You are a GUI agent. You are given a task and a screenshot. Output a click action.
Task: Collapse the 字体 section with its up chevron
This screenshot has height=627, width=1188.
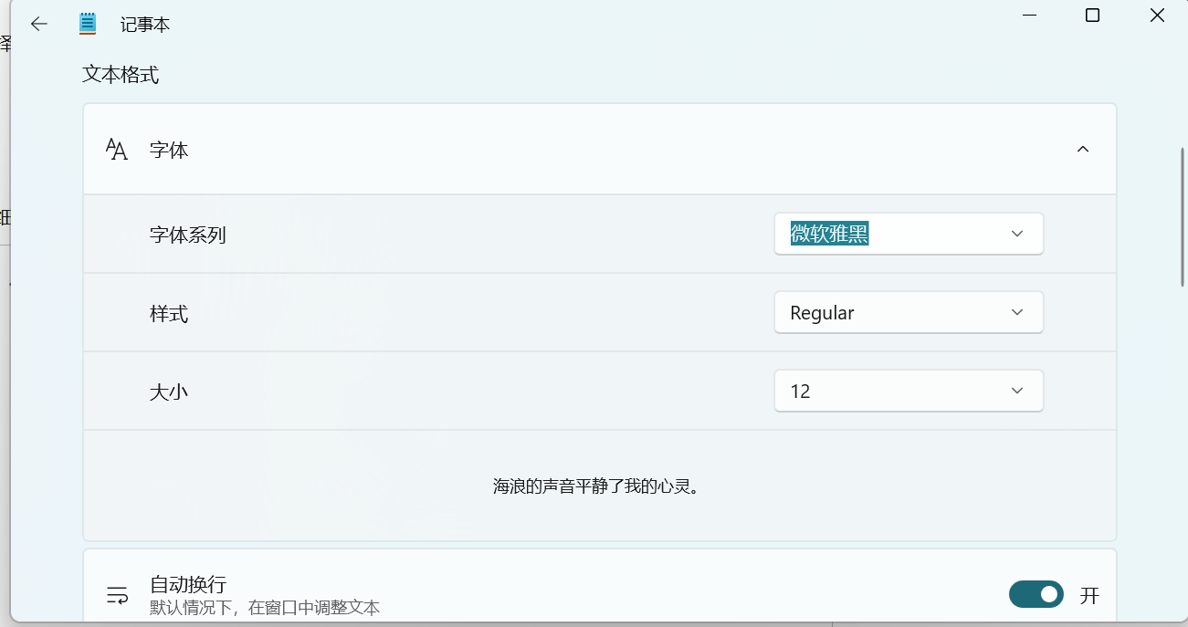(x=1083, y=149)
